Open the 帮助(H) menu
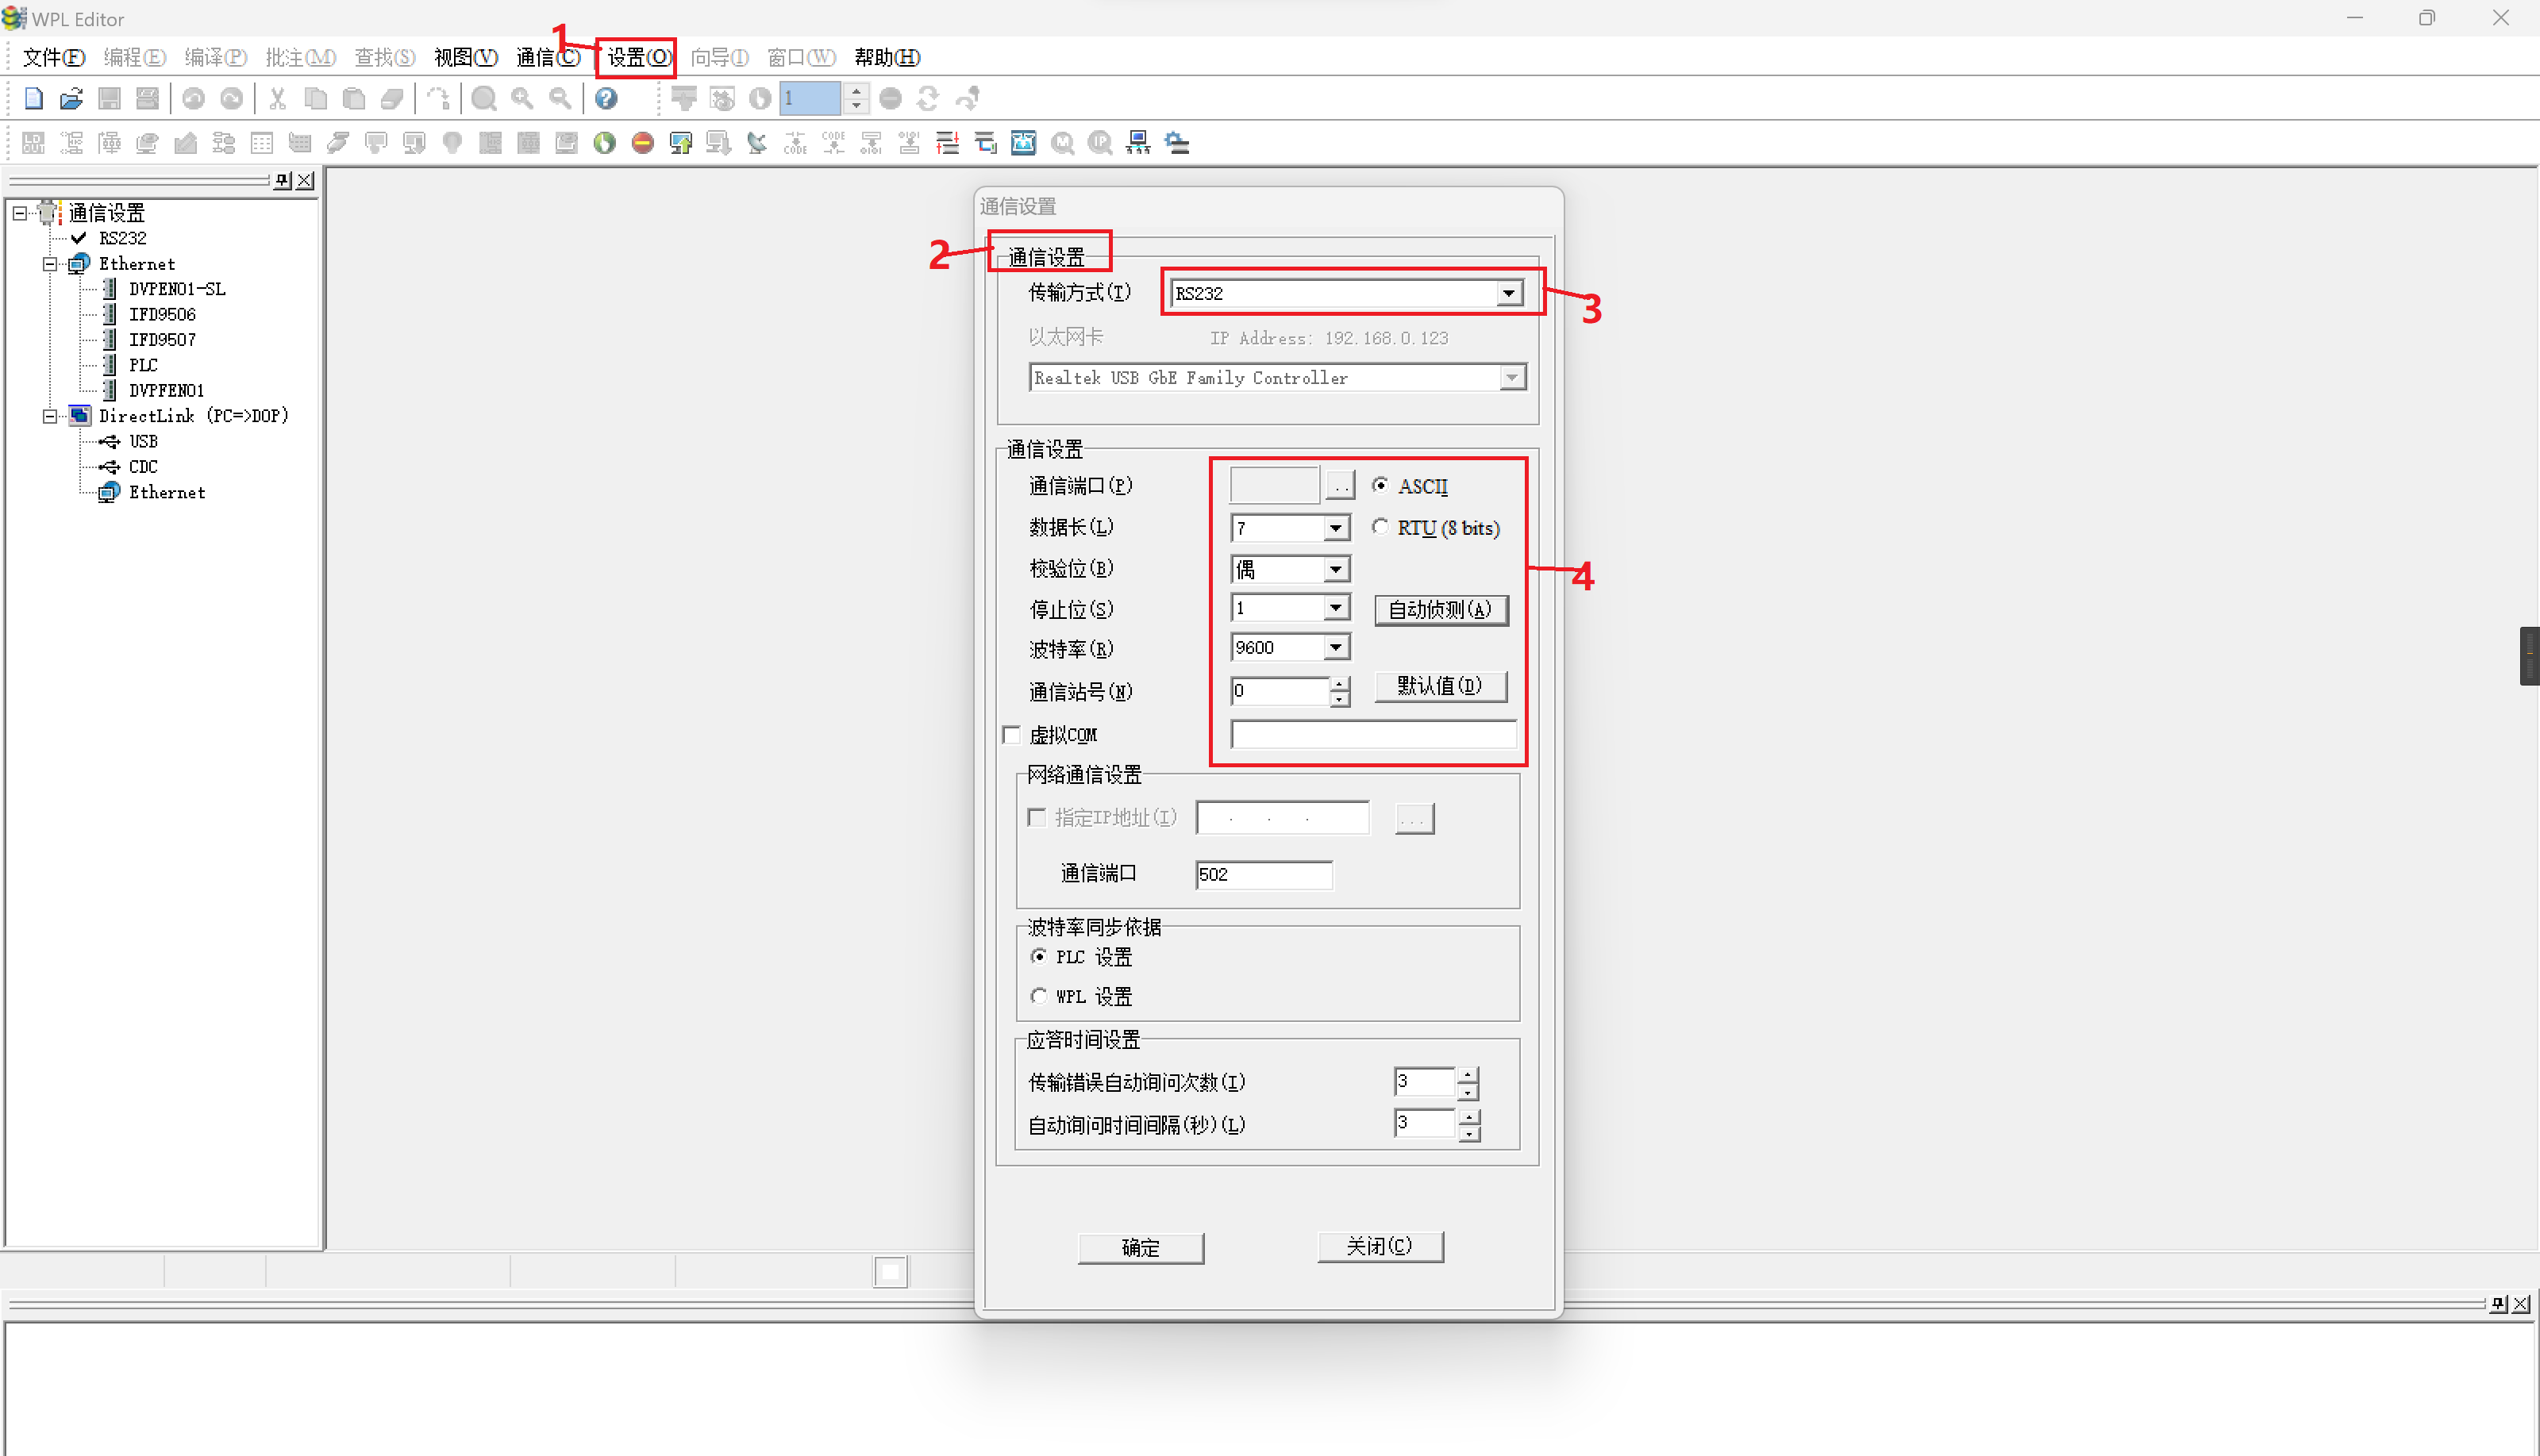Image resolution: width=2540 pixels, height=1456 pixels. click(x=887, y=57)
